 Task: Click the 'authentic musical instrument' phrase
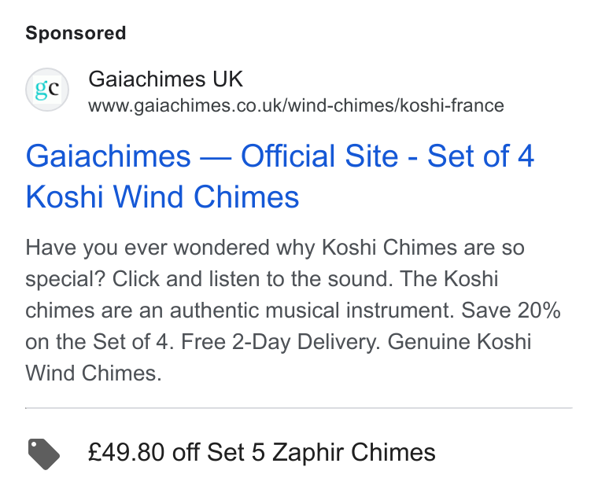(312, 311)
